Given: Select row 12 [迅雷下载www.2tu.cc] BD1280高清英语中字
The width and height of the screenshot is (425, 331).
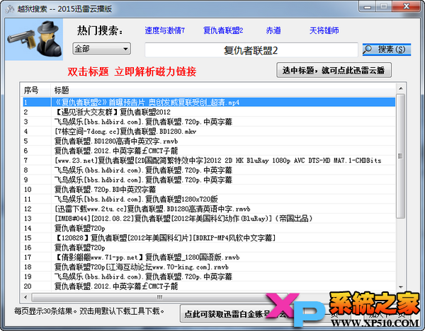Looking at the screenshot, I should click(x=209, y=209).
